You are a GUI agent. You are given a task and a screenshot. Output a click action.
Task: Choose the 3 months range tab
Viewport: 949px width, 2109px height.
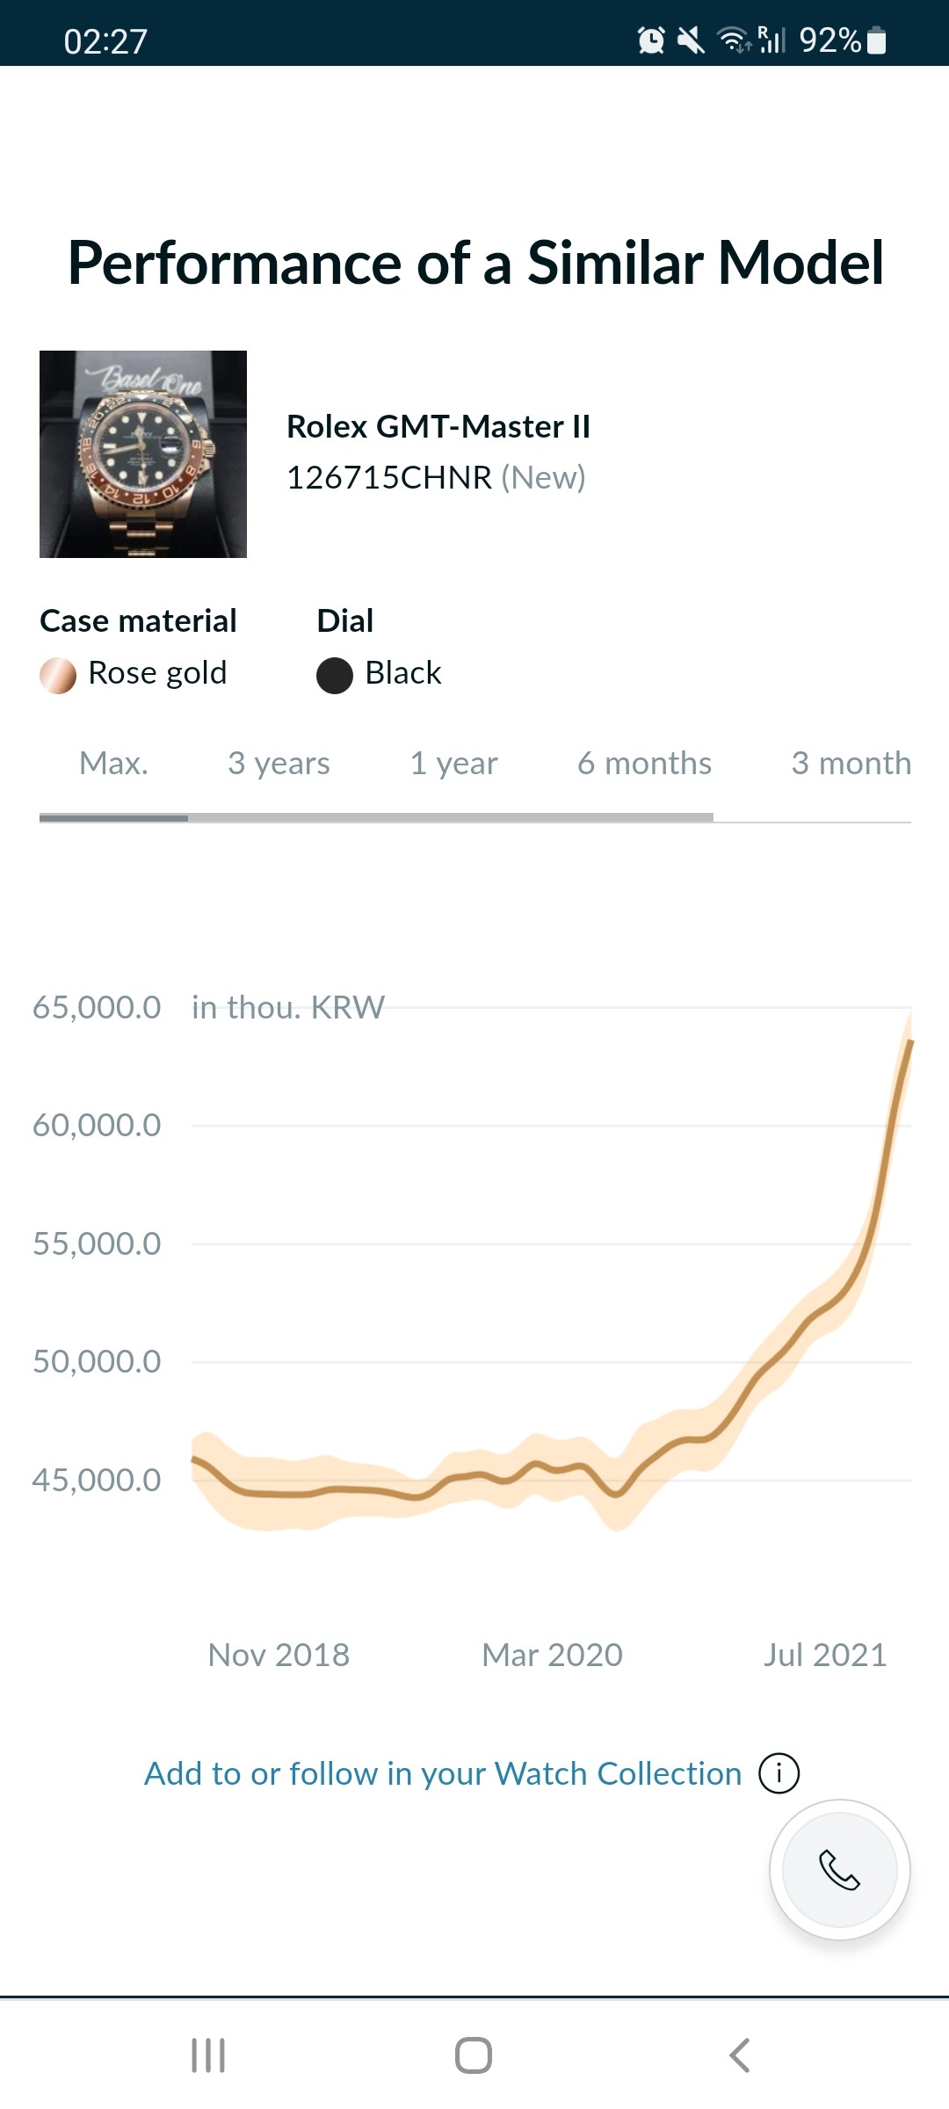851,763
